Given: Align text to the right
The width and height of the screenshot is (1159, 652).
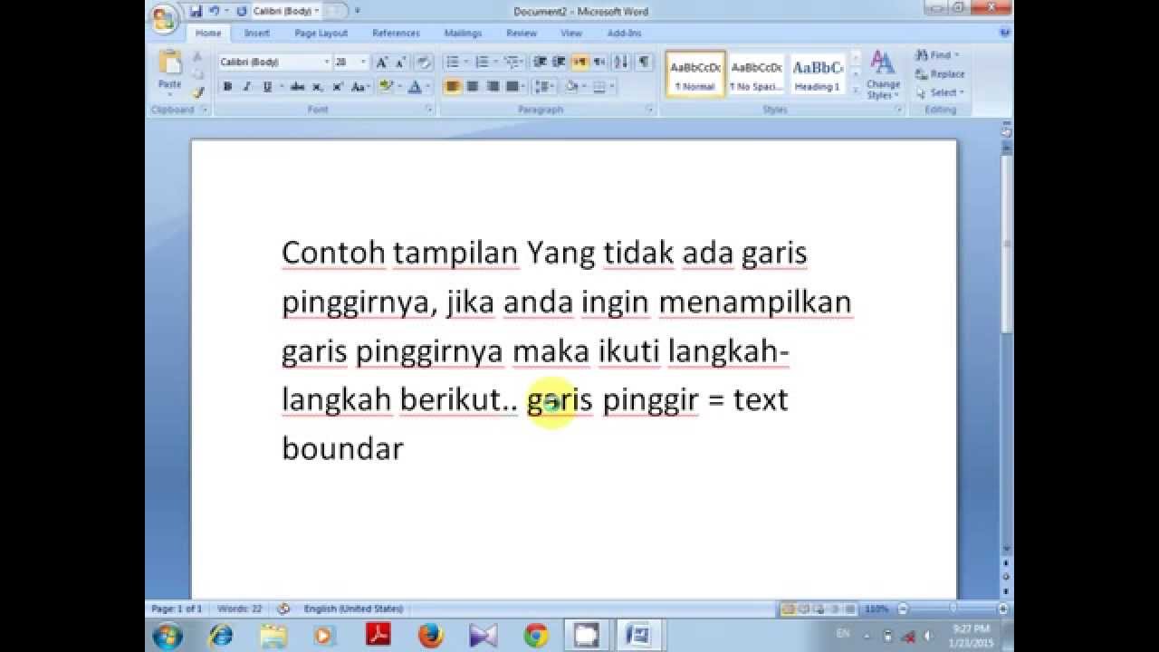Looking at the screenshot, I should pos(493,87).
